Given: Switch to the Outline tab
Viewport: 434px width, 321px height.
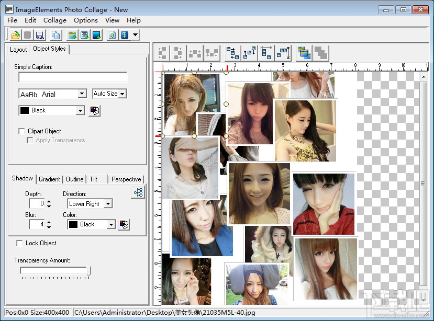Looking at the screenshot, I should 75,179.
